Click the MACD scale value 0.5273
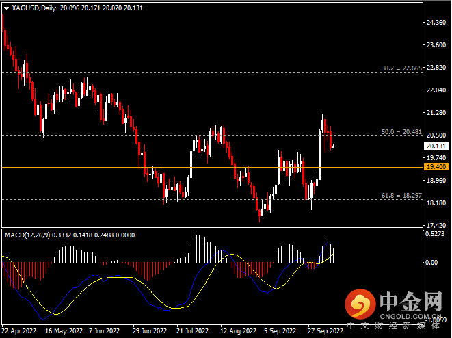 [x=435, y=234]
